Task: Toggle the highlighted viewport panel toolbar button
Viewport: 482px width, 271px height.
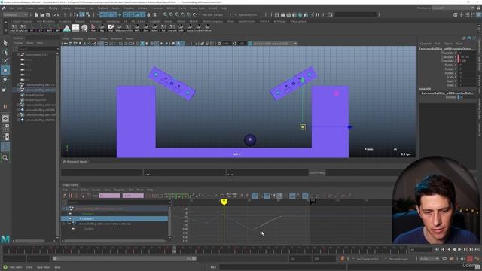Action: point(142,44)
